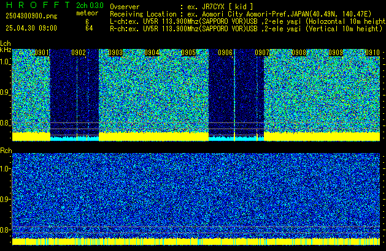Screen dimensions: 386x251
Task: Click the kHz unit label
Action: point(6,50)
